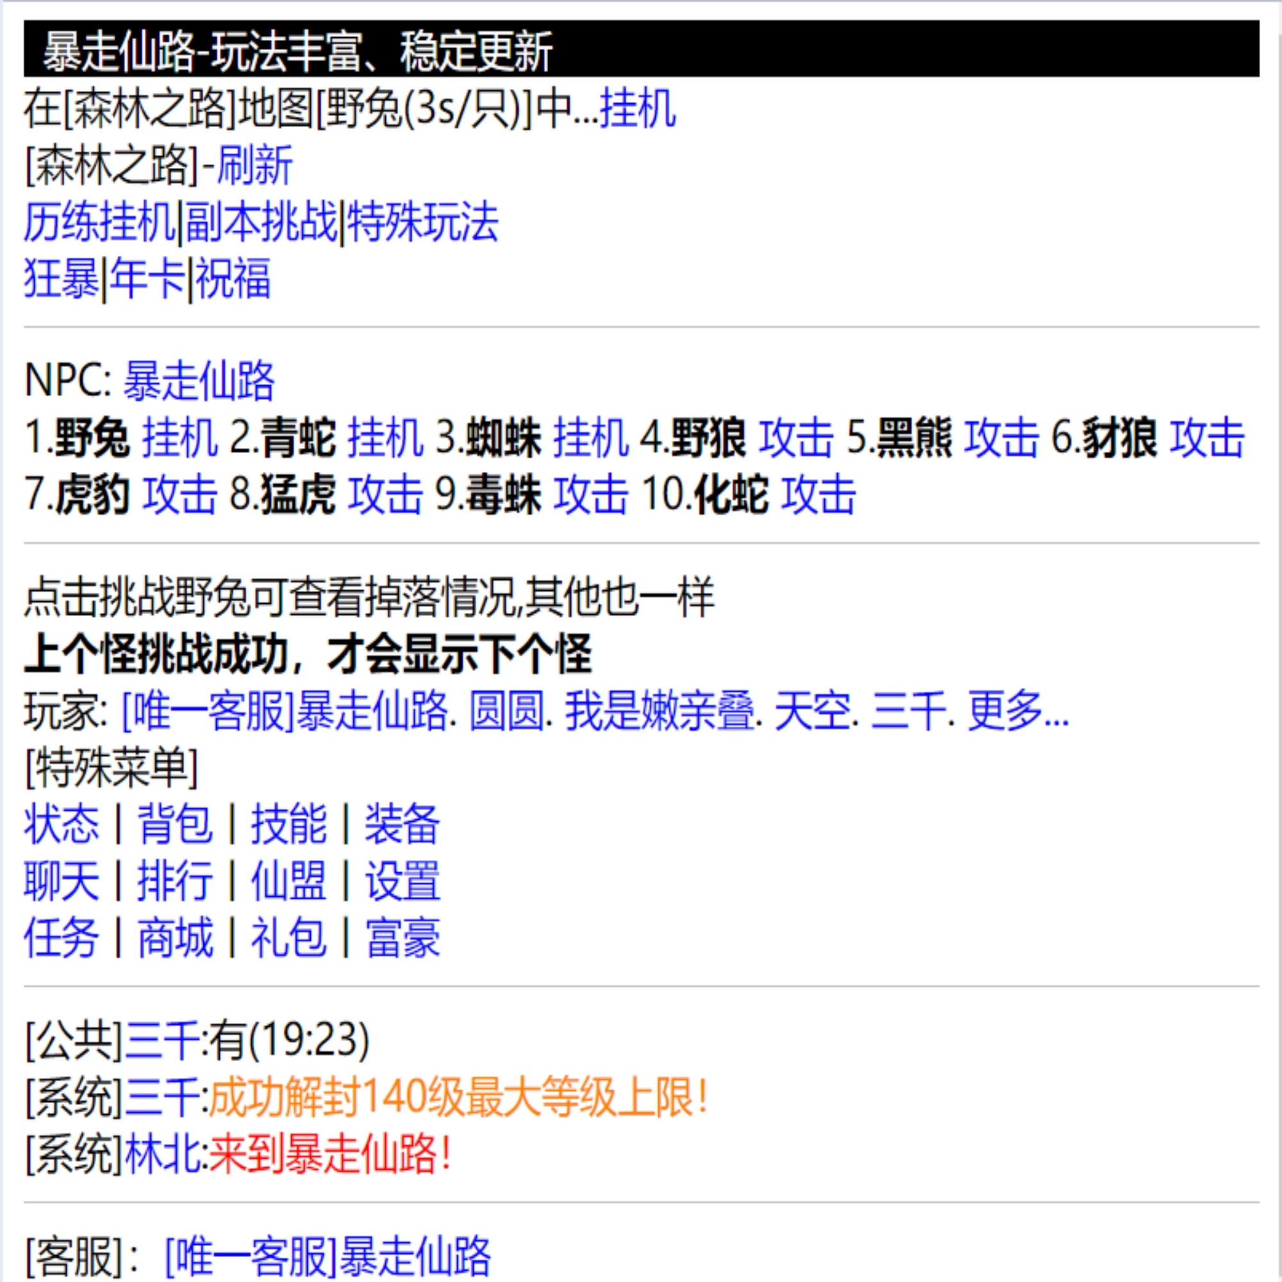This screenshot has width=1282, height=1282.
Task: Open 富豪 menu item
Action: pyautogui.click(x=403, y=937)
